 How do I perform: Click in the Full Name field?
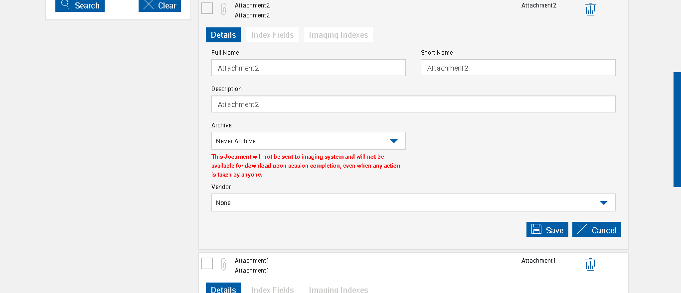[308, 68]
